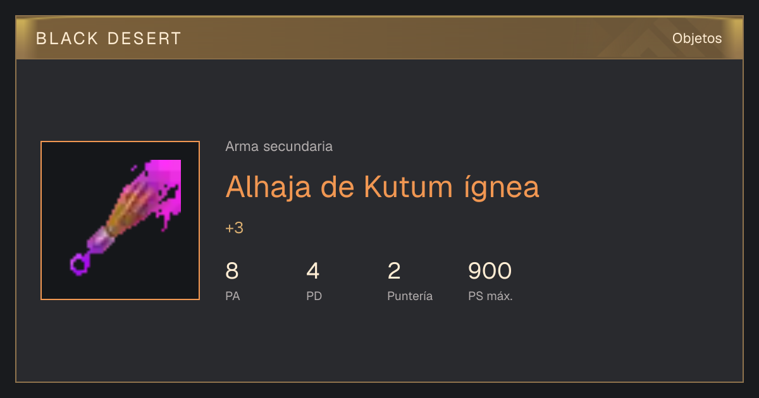Click the purple ring handle of item image
The height and width of the screenshot is (398, 759).
coord(80,264)
